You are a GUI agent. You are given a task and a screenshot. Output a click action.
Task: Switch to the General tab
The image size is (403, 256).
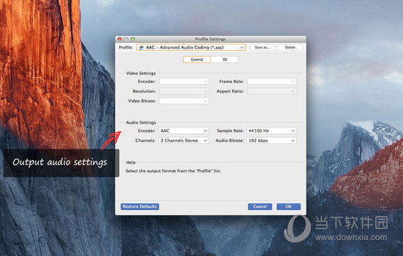point(197,60)
